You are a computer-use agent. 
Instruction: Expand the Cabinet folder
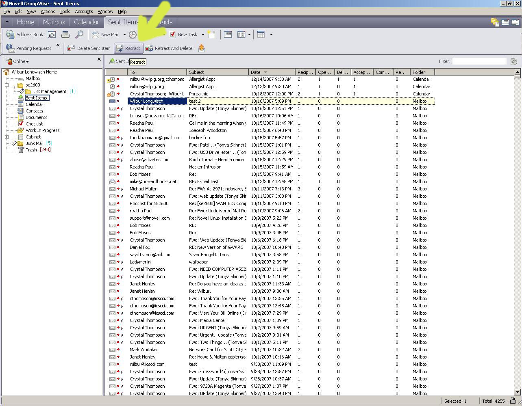coord(7,137)
